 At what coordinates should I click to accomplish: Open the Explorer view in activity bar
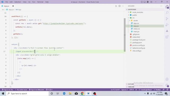click(167, 7)
